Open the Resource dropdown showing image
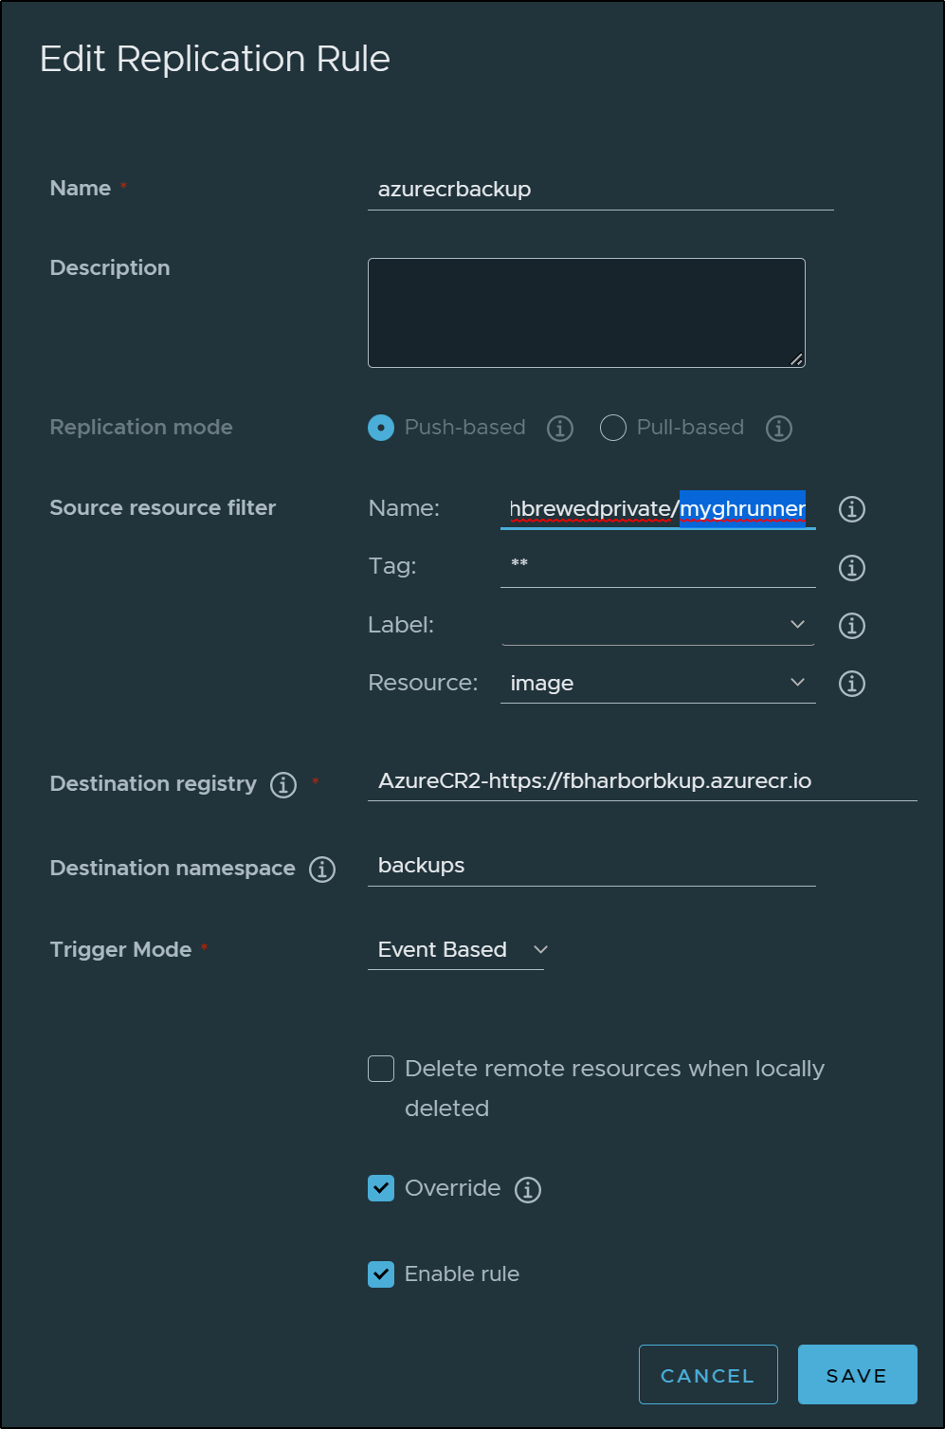The height and width of the screenshot is (1429, 945). 658,683
